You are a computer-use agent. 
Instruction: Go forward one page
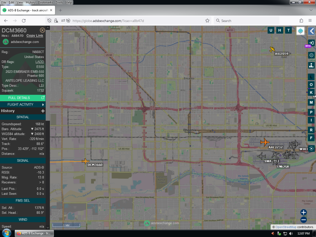click(15, 21)
